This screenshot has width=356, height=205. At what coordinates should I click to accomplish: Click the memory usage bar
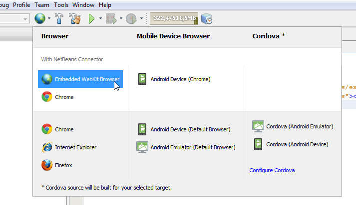point(175,19)
